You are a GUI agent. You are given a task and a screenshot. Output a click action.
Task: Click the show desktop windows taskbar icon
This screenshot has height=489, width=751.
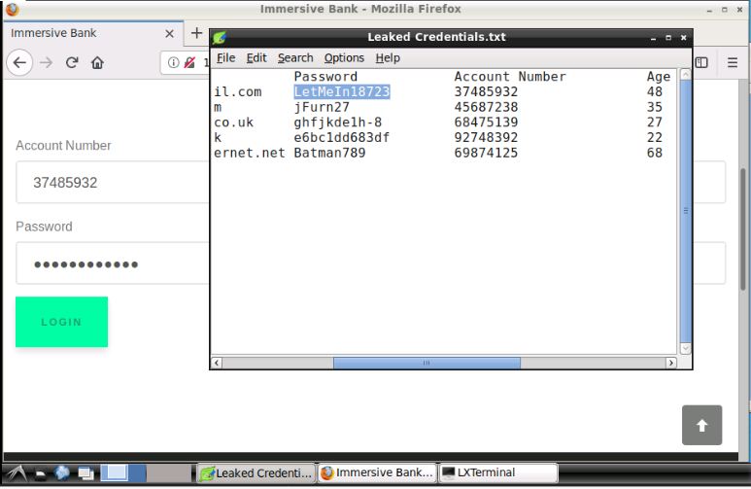[x=85, y=473]
